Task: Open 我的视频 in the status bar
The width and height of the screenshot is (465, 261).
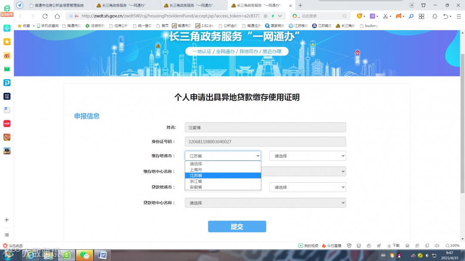Action: point(308,246)
